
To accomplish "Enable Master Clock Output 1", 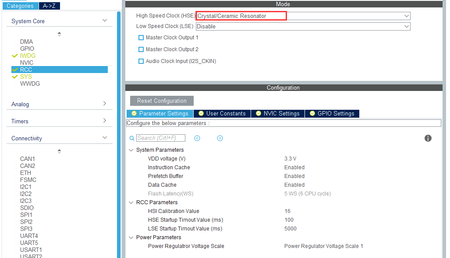I will tap(141, 38).
